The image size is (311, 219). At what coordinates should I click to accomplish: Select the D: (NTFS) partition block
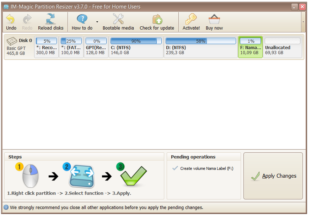(x=199, y=47)
